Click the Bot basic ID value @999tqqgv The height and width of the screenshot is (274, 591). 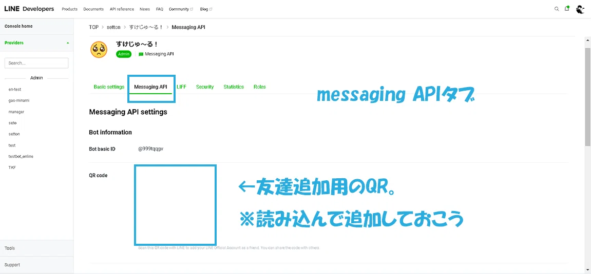tap(151, 149)
